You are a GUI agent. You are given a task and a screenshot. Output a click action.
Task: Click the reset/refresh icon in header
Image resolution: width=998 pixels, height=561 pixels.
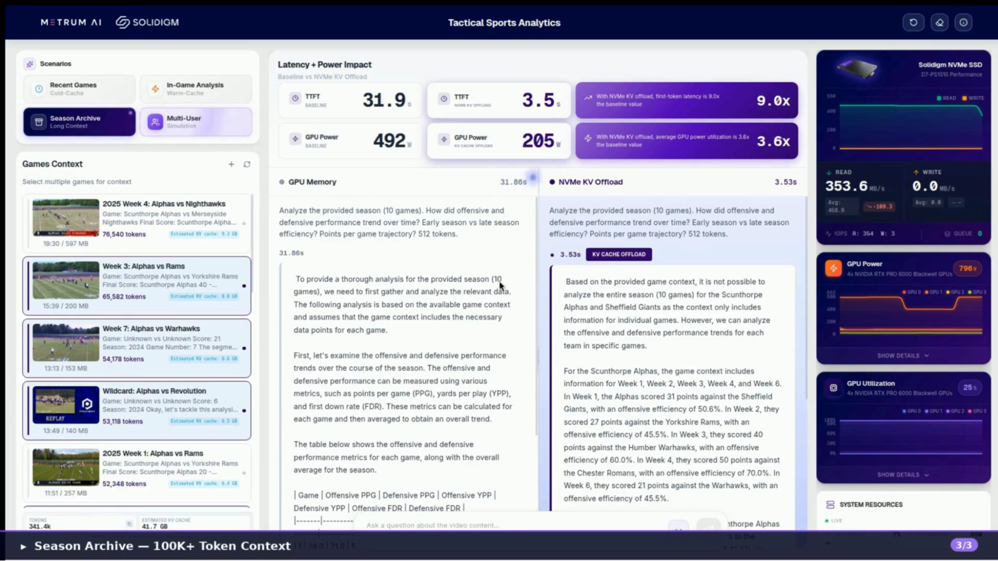(913, 22)
